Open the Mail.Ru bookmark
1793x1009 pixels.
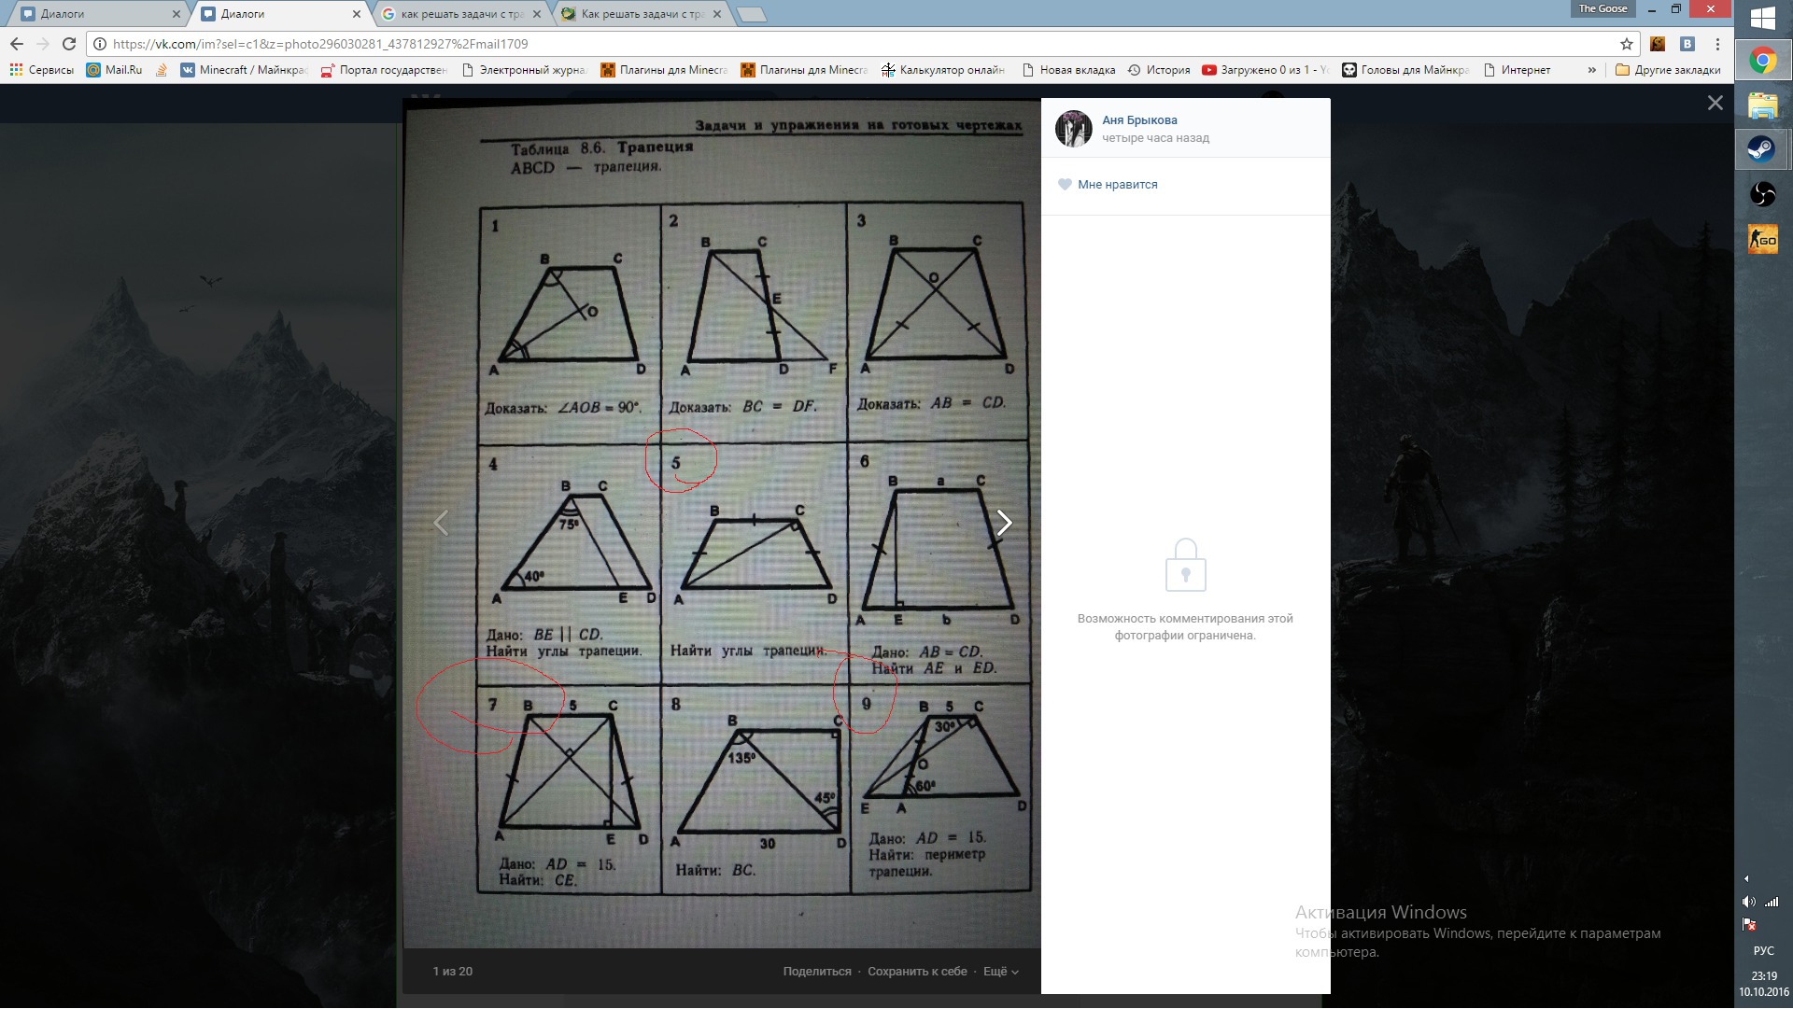(x=115, y=70)
